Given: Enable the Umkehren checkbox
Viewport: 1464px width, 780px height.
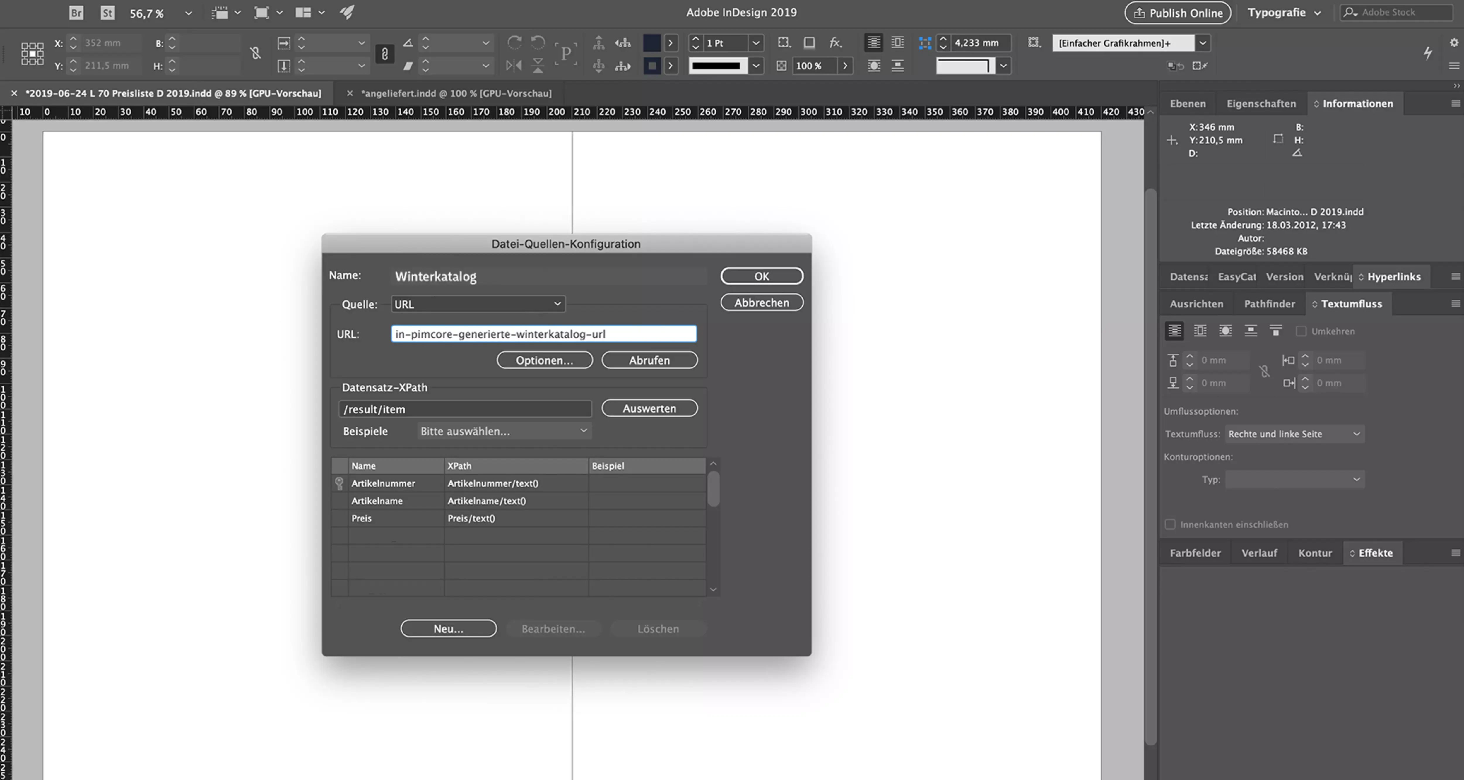Looking at the screenshot, I should click(1301, 331).
